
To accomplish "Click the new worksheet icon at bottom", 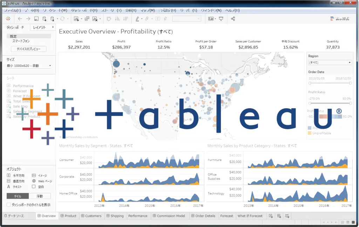I will 271,216.
